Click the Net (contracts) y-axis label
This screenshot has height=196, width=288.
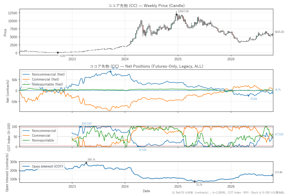tap(8, 91)
